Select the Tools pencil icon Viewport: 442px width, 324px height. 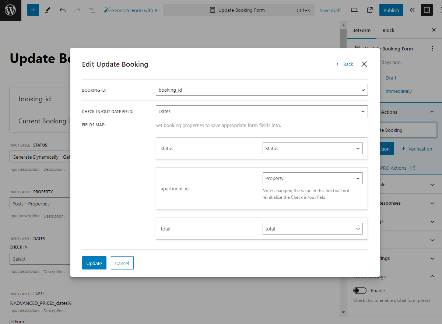point(48,10)
